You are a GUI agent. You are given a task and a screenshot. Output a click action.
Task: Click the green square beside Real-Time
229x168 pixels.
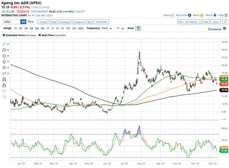40,35
